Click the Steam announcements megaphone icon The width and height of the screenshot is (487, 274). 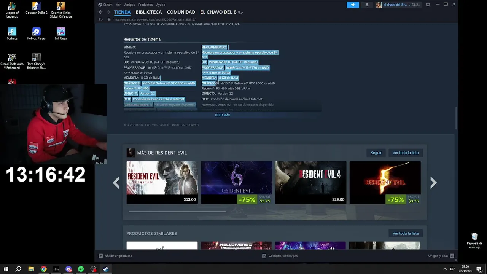353,5
